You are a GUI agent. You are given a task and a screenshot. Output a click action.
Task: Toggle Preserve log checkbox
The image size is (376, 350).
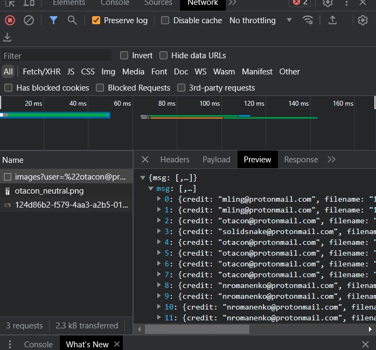[96, 20]
